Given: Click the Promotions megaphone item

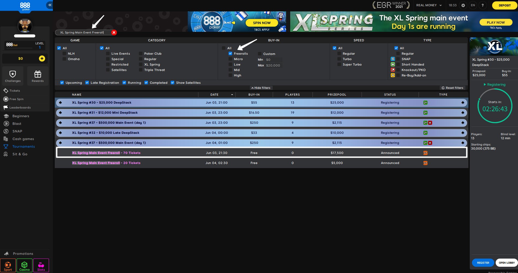Looking at the screenshot, I should tap(19, 253).
